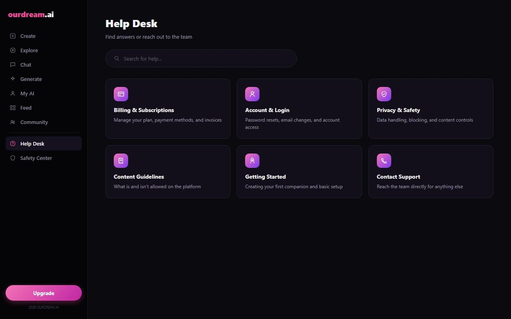
Task: Select Generate in the navigation
Action: (44, 79)
